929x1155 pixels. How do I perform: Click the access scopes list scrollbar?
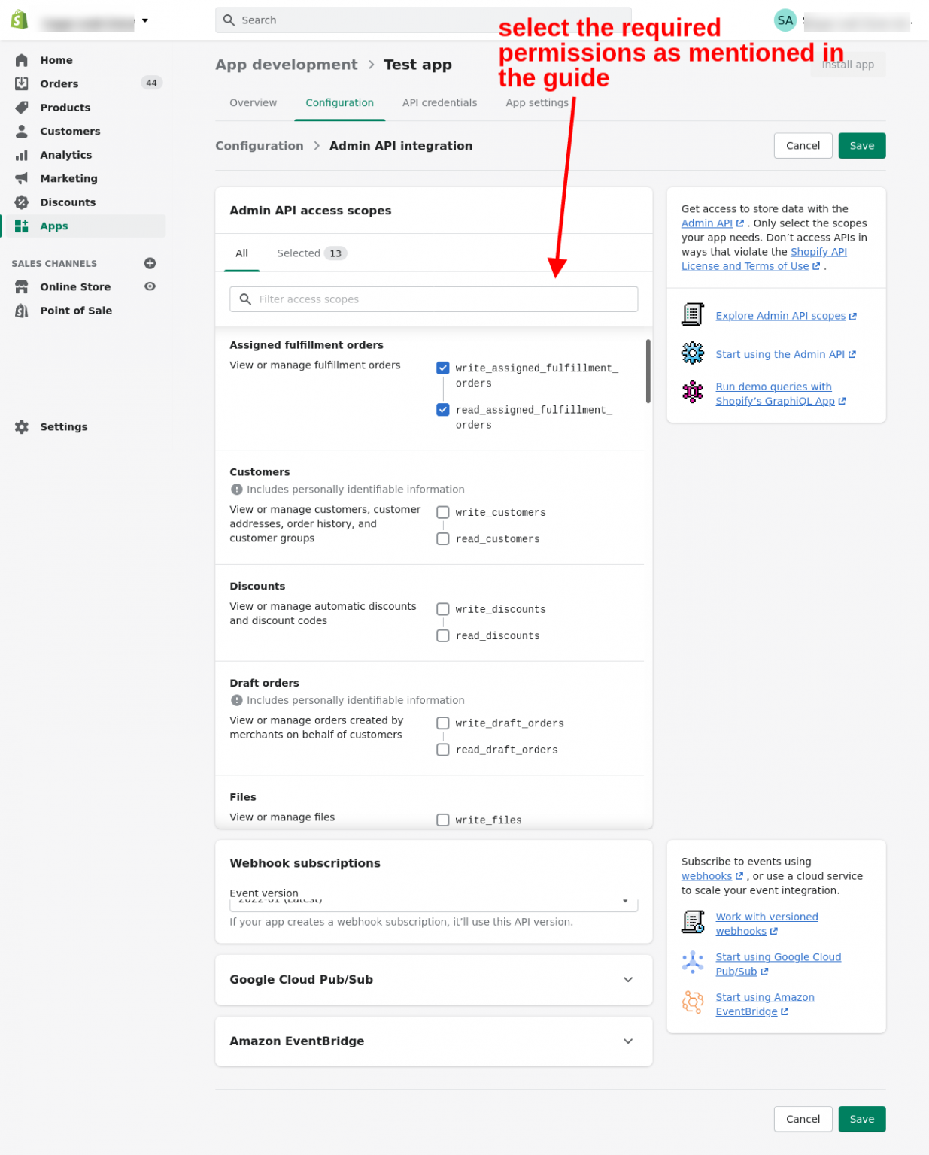tap(648, 371)
